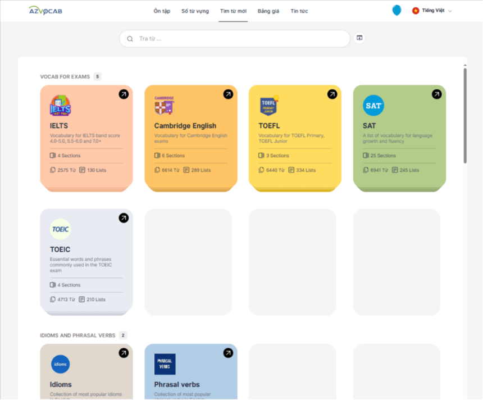This screenshot has width=483, height=400.
Task: Open Bảng giá menu item
Action: (268, 11)
